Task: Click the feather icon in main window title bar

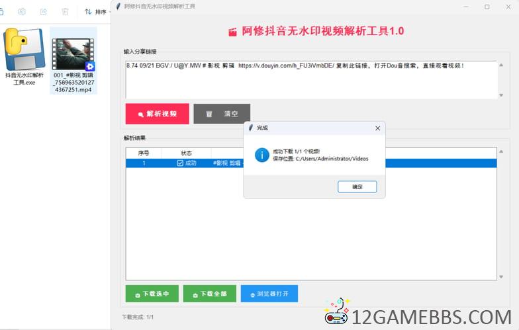Action: [x=118, y=7]
